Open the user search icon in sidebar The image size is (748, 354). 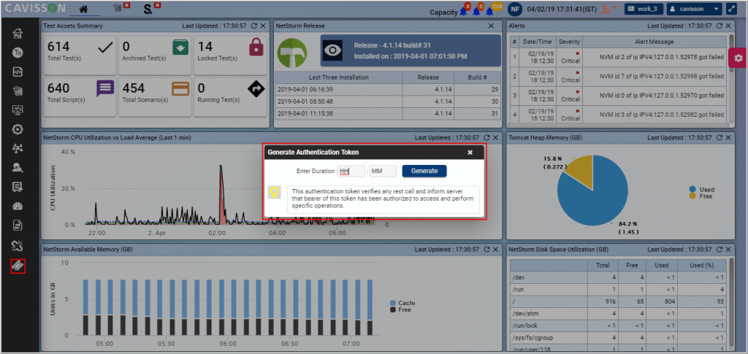18,167
